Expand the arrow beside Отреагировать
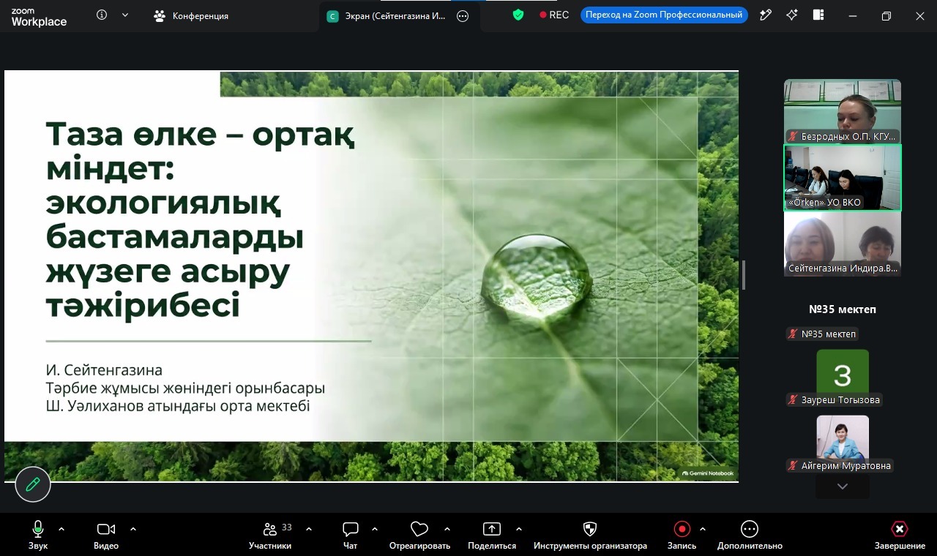The image size is (937, 556). pos(447,529)
